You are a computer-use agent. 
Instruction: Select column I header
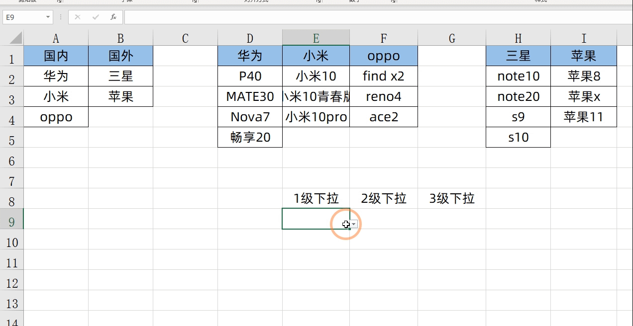click(584, 38)
